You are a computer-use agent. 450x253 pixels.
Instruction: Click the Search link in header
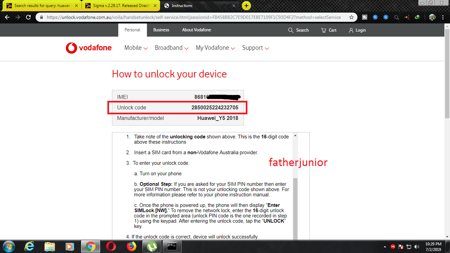pyautogui.click(x=298, y=30)
